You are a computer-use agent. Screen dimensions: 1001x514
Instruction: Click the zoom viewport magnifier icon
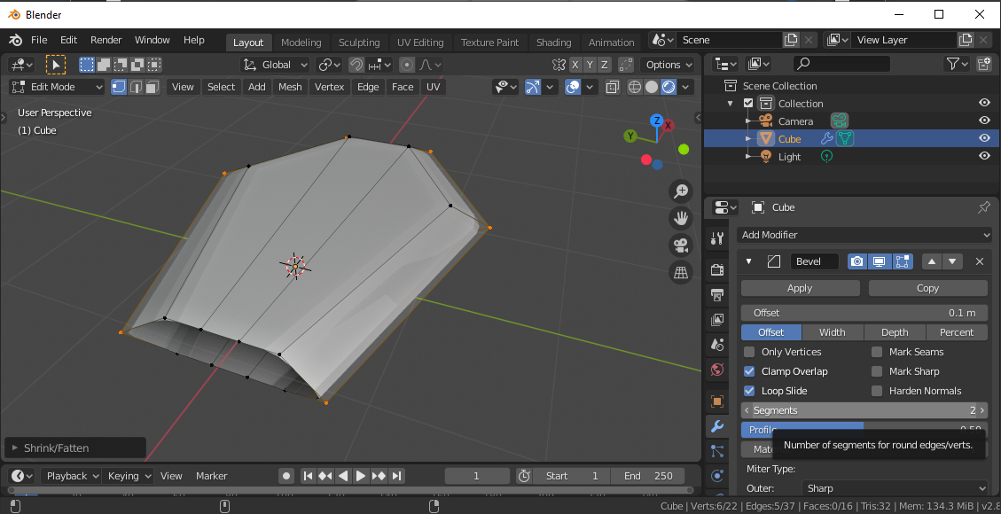coord(681,191)
